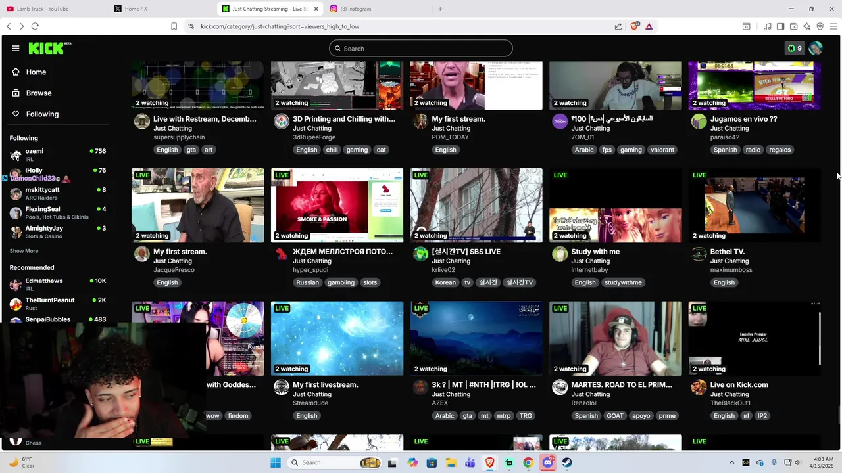Click the KICK logo
The height and width of the screenshot is (473, 842).
pyautogui.click(x=49, y=48)
